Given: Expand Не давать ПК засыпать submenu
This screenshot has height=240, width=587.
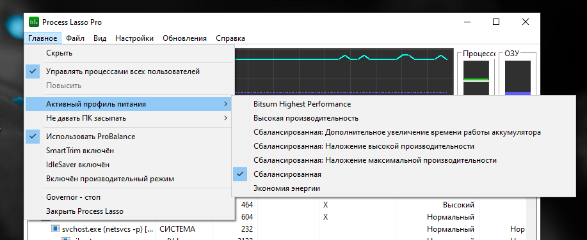Looking at the screenshot, I should (x=129, y=118).
